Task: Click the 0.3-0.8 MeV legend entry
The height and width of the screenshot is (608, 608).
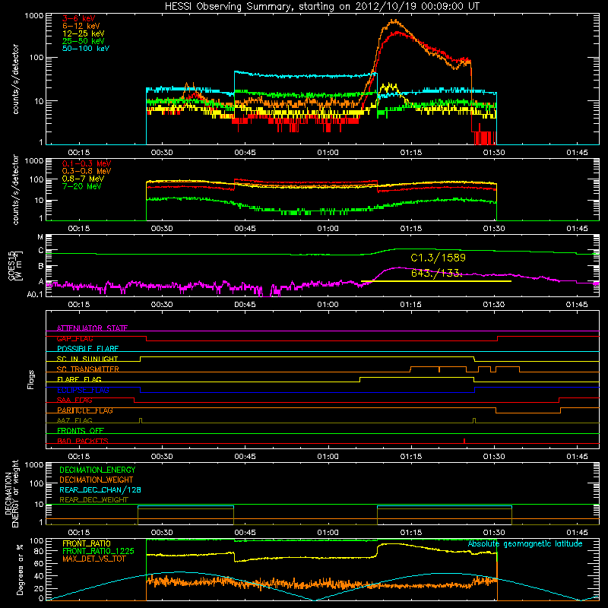Action: 87,171
